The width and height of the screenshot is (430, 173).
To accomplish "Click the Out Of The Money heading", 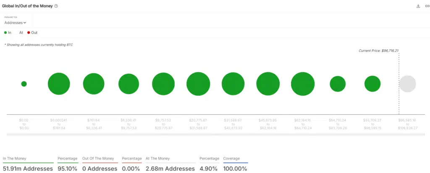I will point(98,158).
